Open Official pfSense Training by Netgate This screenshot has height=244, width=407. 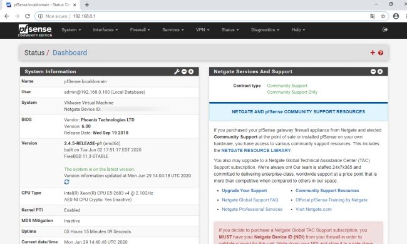[x=331, y=200]
